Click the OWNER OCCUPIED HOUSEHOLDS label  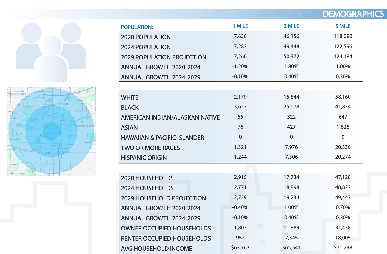point(166,228)
